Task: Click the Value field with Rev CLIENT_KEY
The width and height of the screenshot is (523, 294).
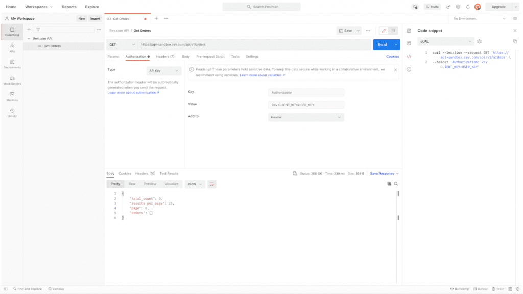Action: point(306,105)
